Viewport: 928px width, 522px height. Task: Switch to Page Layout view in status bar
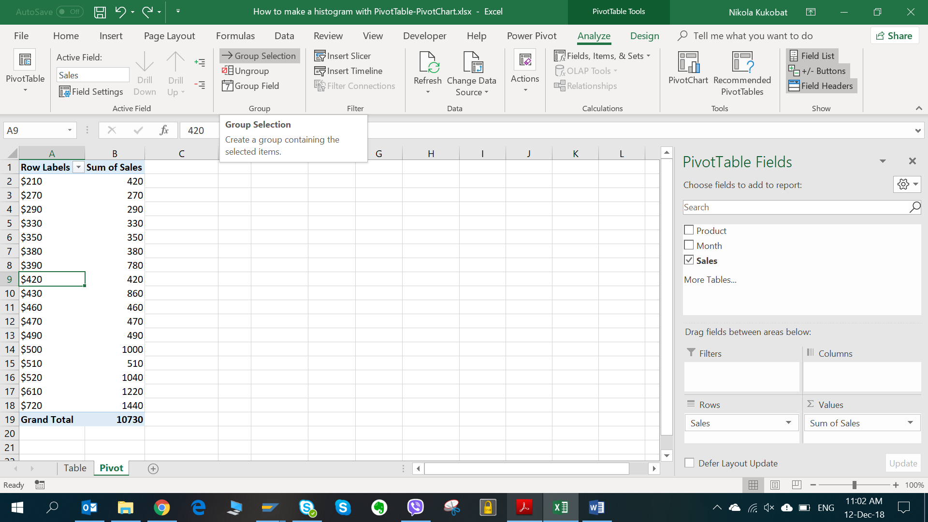pos(775,485)
